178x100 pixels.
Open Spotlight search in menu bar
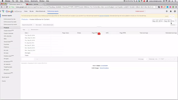click(x=175, y=1)
